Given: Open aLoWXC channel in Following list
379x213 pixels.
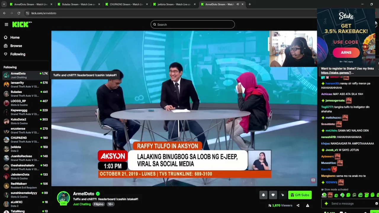Looking at the screenshot, I should tap(26, 204).
